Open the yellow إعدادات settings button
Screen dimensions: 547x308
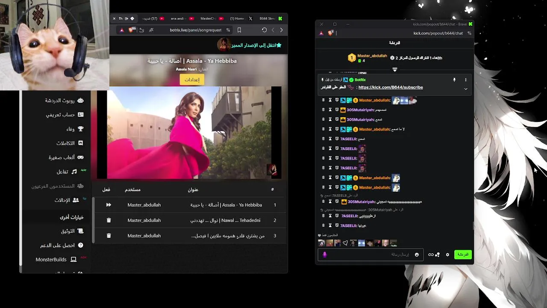[x=192, y=80]
